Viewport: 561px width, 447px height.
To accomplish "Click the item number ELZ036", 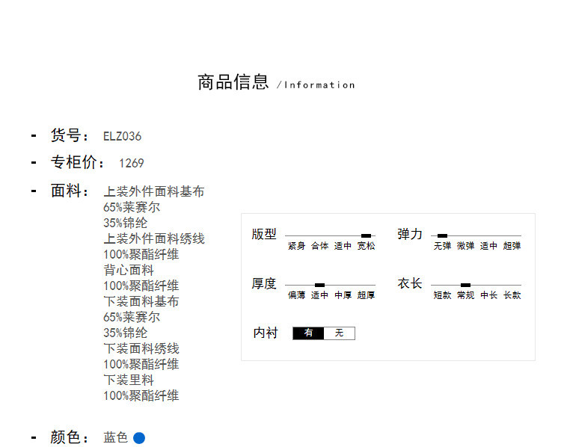I will click(x=122, y=136).
